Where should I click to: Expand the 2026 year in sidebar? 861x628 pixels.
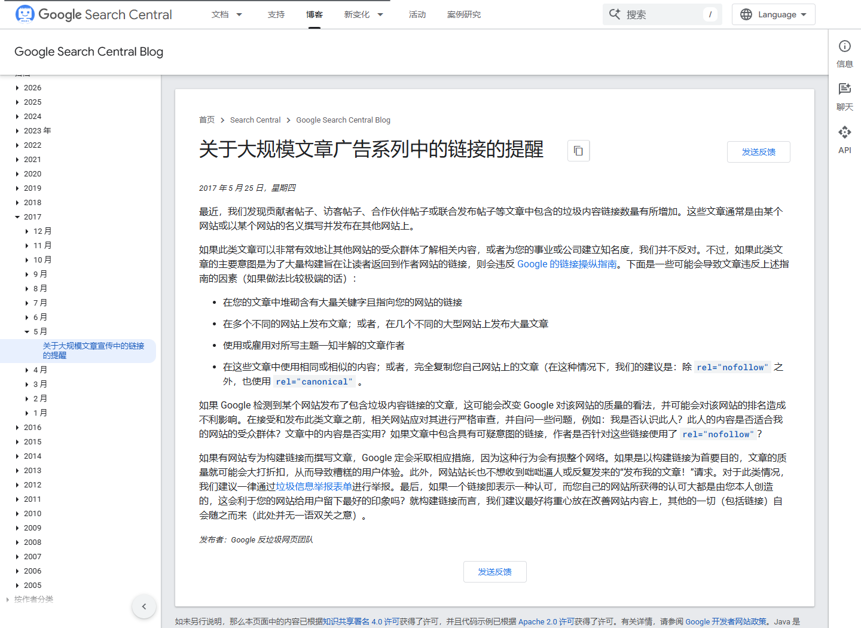point(17,88)
